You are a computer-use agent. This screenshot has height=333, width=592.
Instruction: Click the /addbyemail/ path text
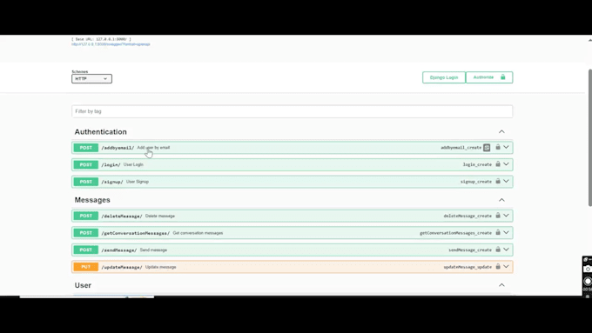(x=118, y=148)
